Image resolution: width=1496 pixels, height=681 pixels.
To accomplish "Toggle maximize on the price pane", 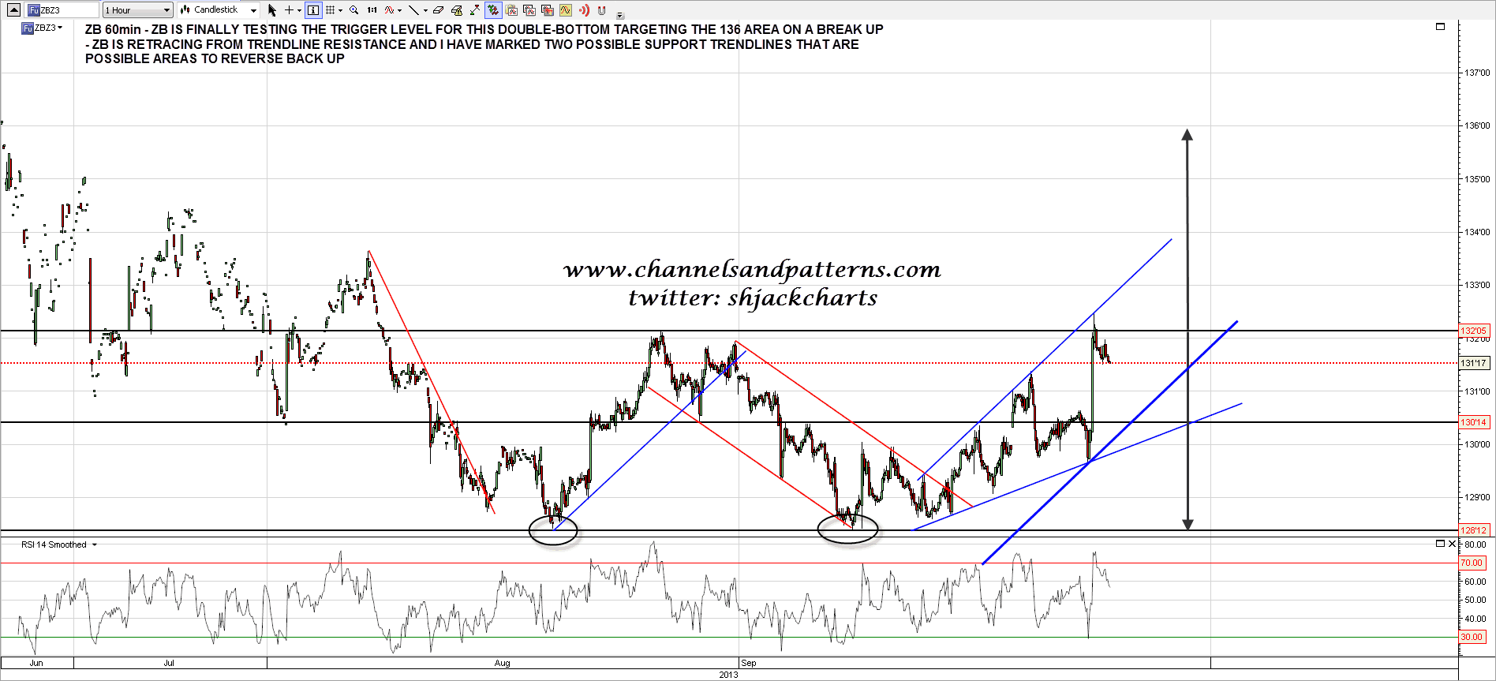I will tap(1440, 27).
